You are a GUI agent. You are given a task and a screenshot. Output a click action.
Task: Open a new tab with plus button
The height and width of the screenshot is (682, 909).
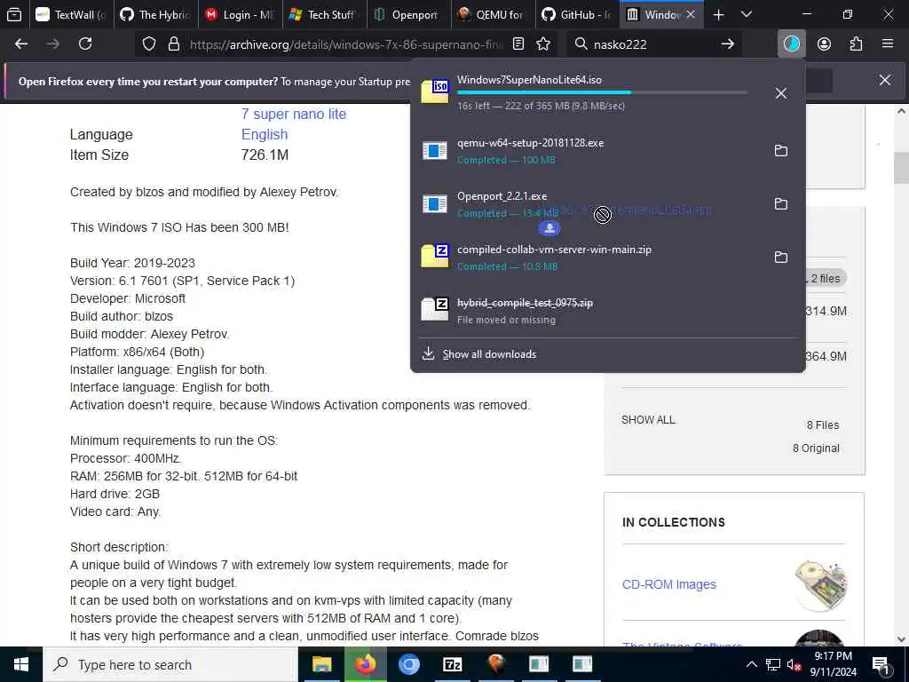pos(718,14)
